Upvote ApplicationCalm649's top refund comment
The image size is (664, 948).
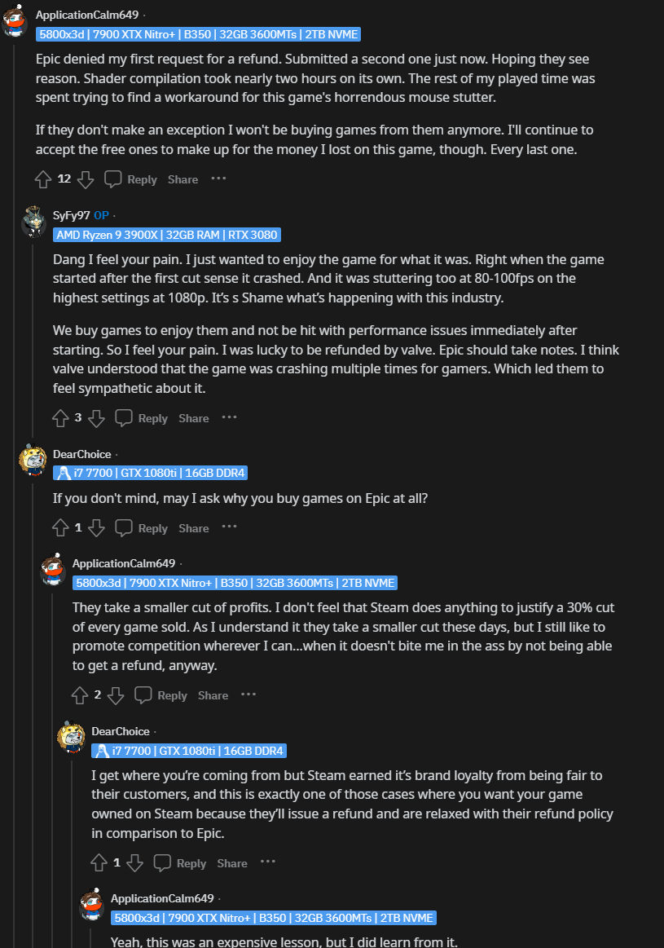coord(43,179)
